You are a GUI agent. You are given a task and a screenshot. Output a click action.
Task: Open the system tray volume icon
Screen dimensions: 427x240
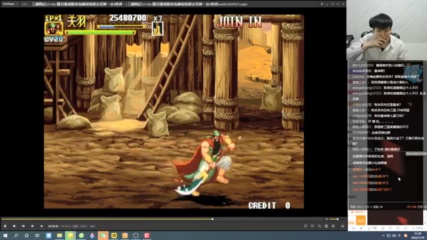point(394,236)
